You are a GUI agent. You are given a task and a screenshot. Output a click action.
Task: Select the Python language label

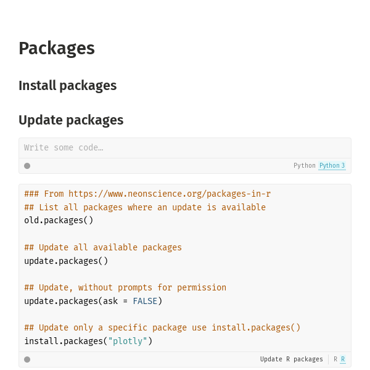click(305, 165)
